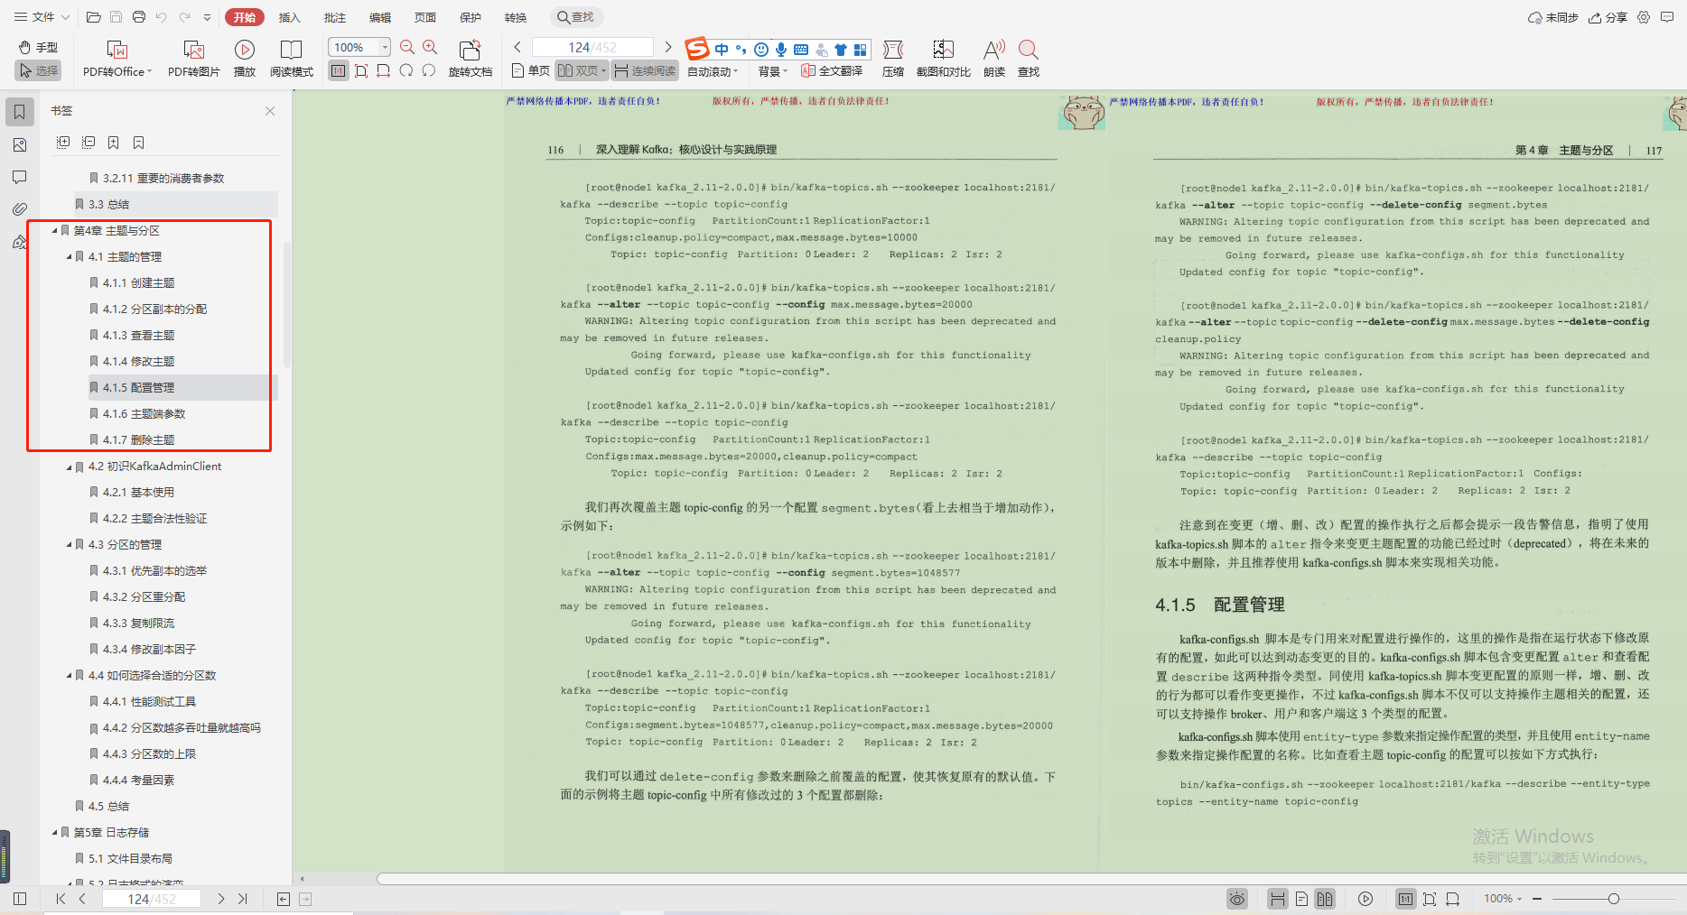Close the 书签 bookmarks panel
The height and width of the screenshot is (915, 1687).
pos(270,111)
